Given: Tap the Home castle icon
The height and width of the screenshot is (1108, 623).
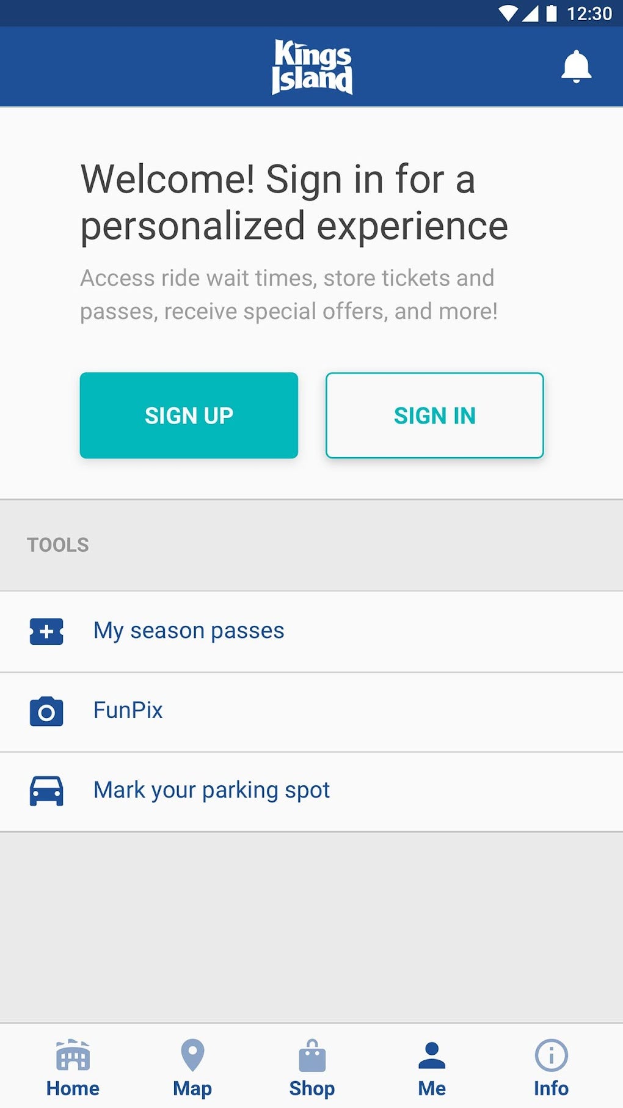Looking at the screenshot, I should 73,1055.
